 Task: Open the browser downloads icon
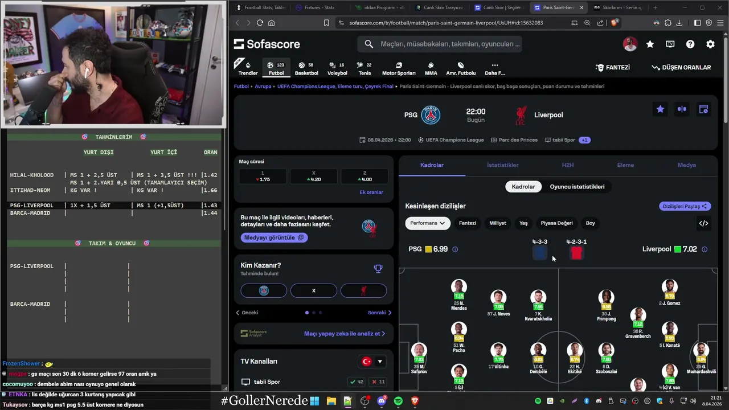(680, 23)
